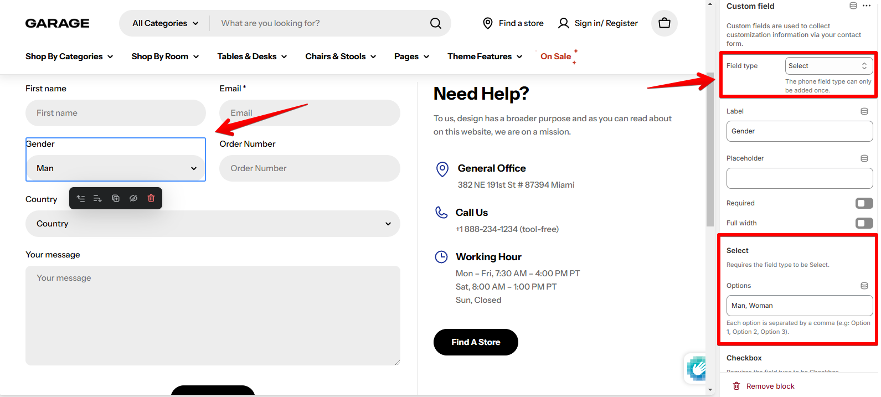Edit the Label field containing Gender
The image size is (881, 397).
click(x=800, y=131)
